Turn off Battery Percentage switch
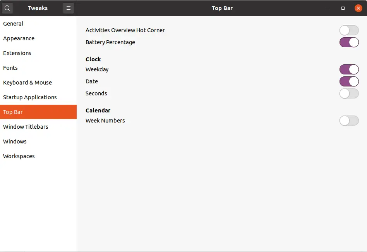 coord(349,42)
